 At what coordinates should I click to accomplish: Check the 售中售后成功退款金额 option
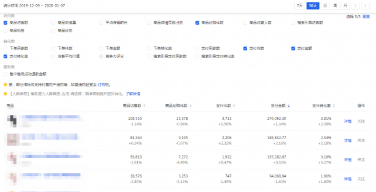point(5,74)
